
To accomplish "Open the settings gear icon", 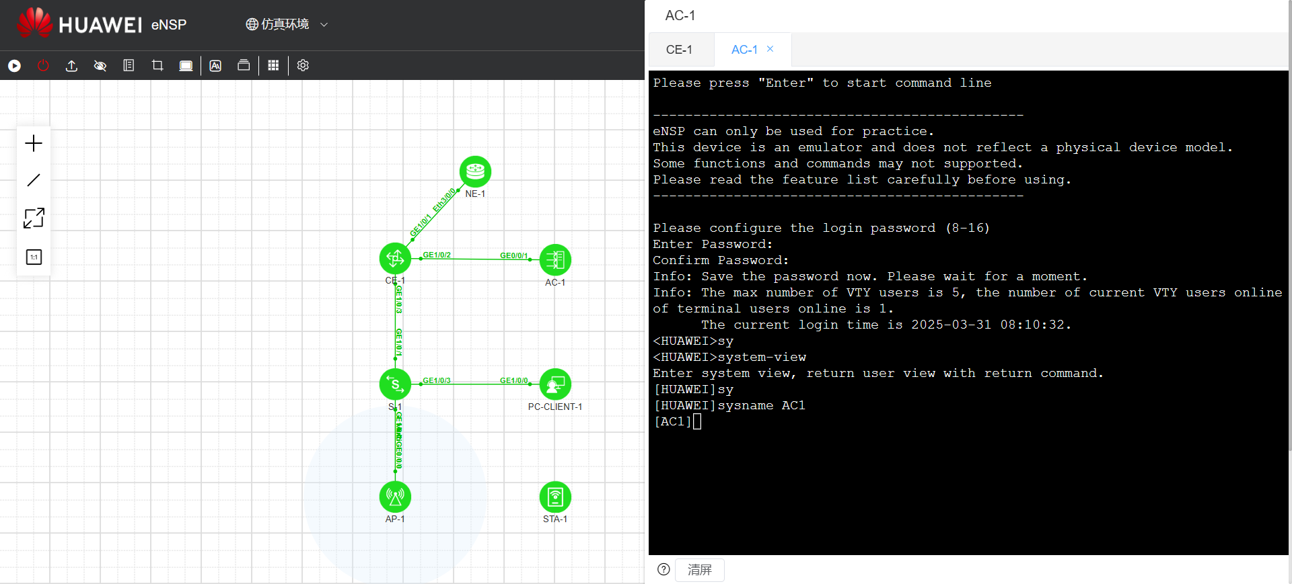I will [x=303, y=65].
